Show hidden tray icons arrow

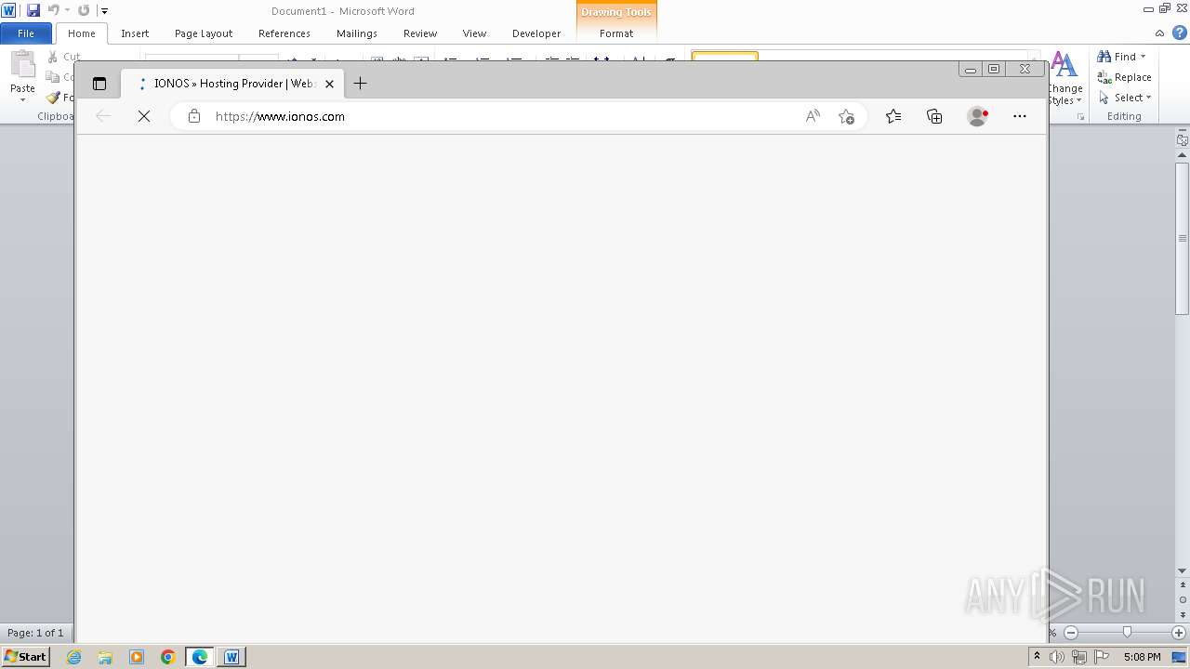[1037, 657]
